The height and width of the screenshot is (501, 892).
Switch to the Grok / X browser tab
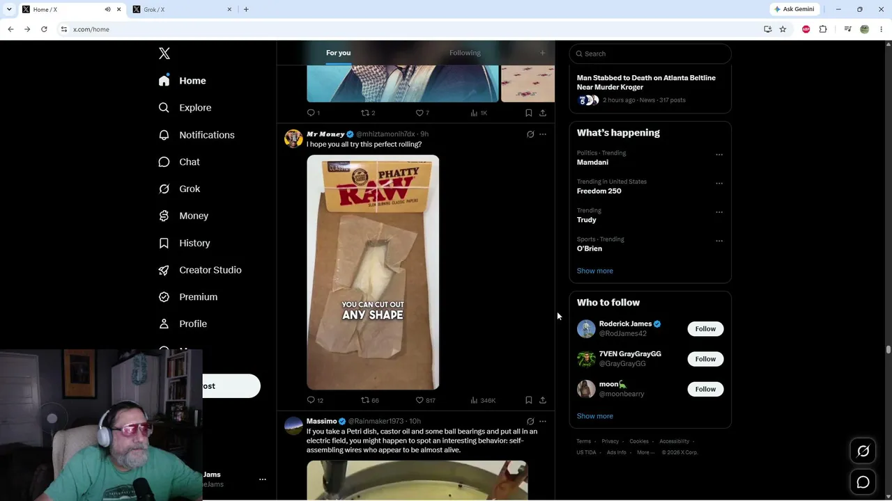point(183,9)
